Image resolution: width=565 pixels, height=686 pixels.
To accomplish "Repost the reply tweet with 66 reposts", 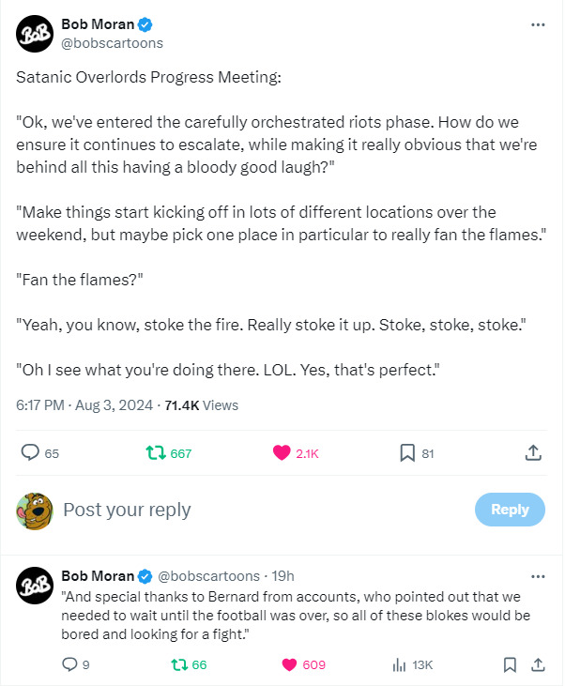I will tap(178, 664).
